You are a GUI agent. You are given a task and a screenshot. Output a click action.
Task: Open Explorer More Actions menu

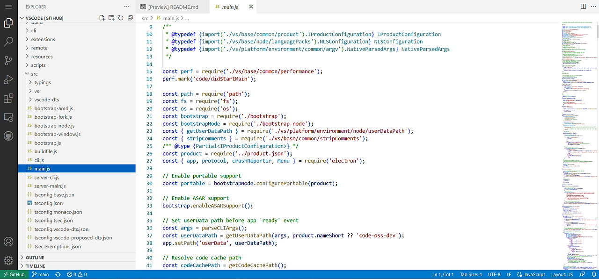(126, 7)
